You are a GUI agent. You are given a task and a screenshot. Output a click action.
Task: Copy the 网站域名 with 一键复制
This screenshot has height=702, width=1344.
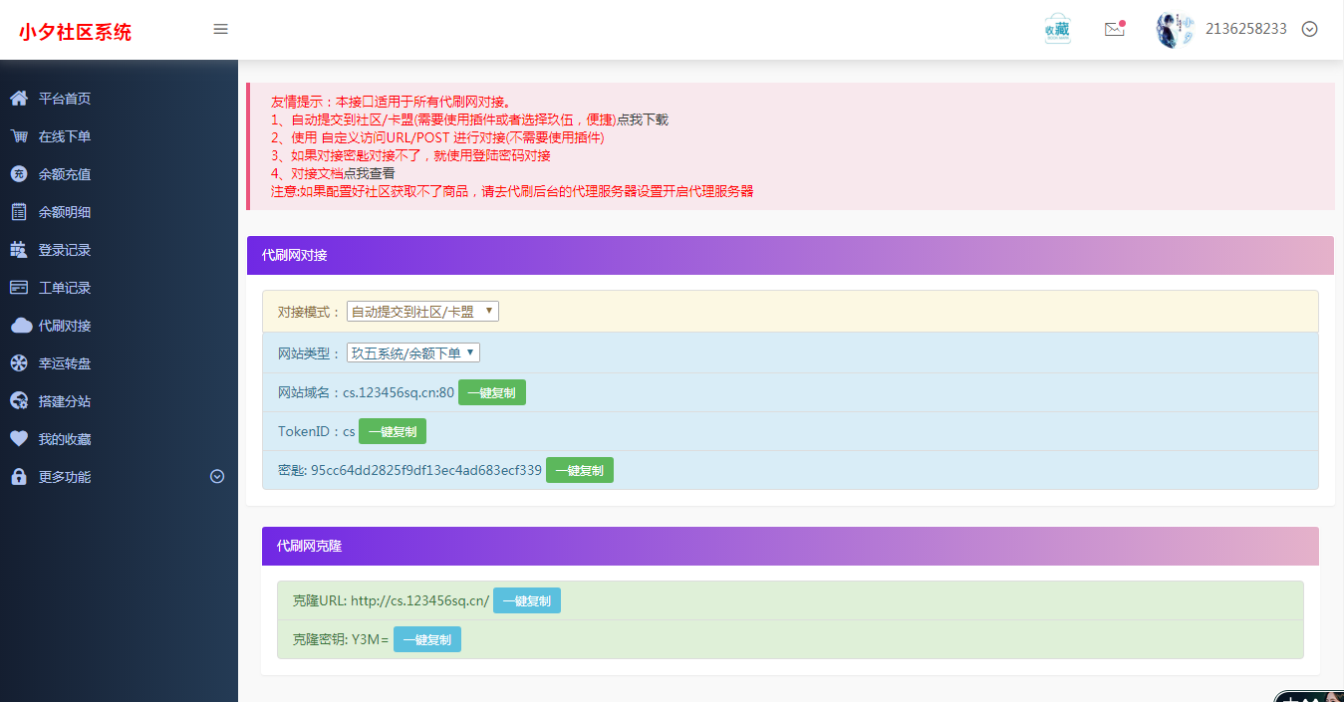point(492,392)
